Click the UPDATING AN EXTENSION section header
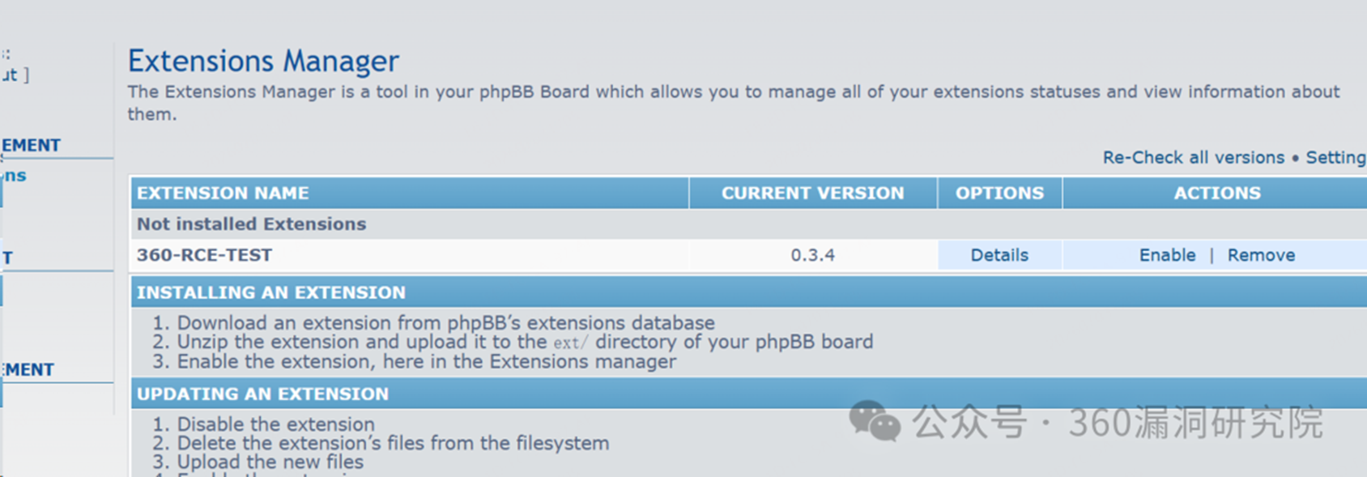 (749, 394)
